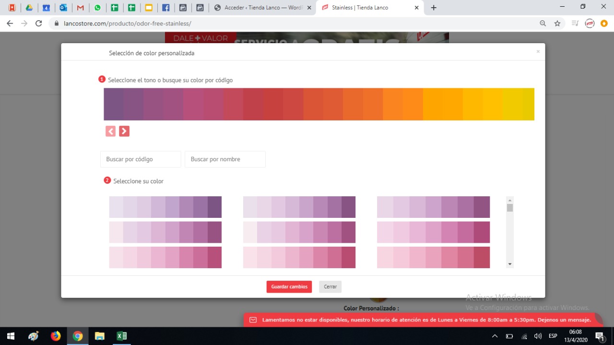Viewport: 614px width, 345px height.
Task: Click the next arrow under the tone strip
Action: 124,131
